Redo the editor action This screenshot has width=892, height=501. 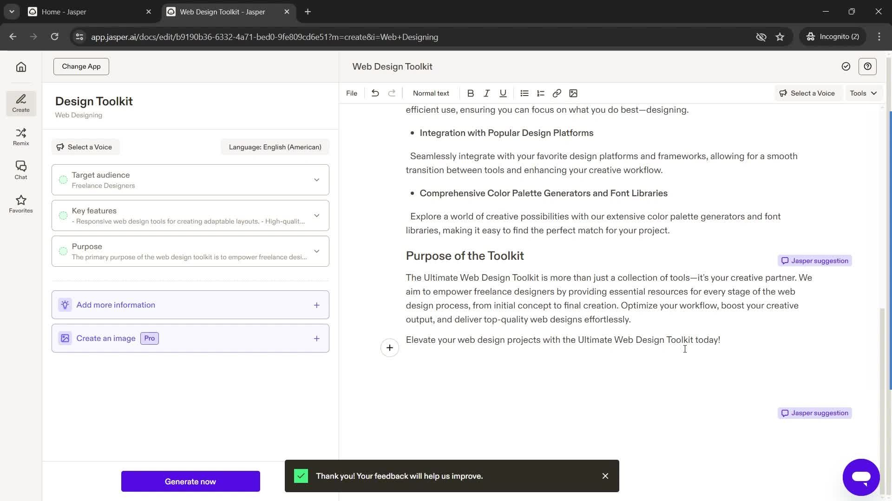tap(392, 93)
